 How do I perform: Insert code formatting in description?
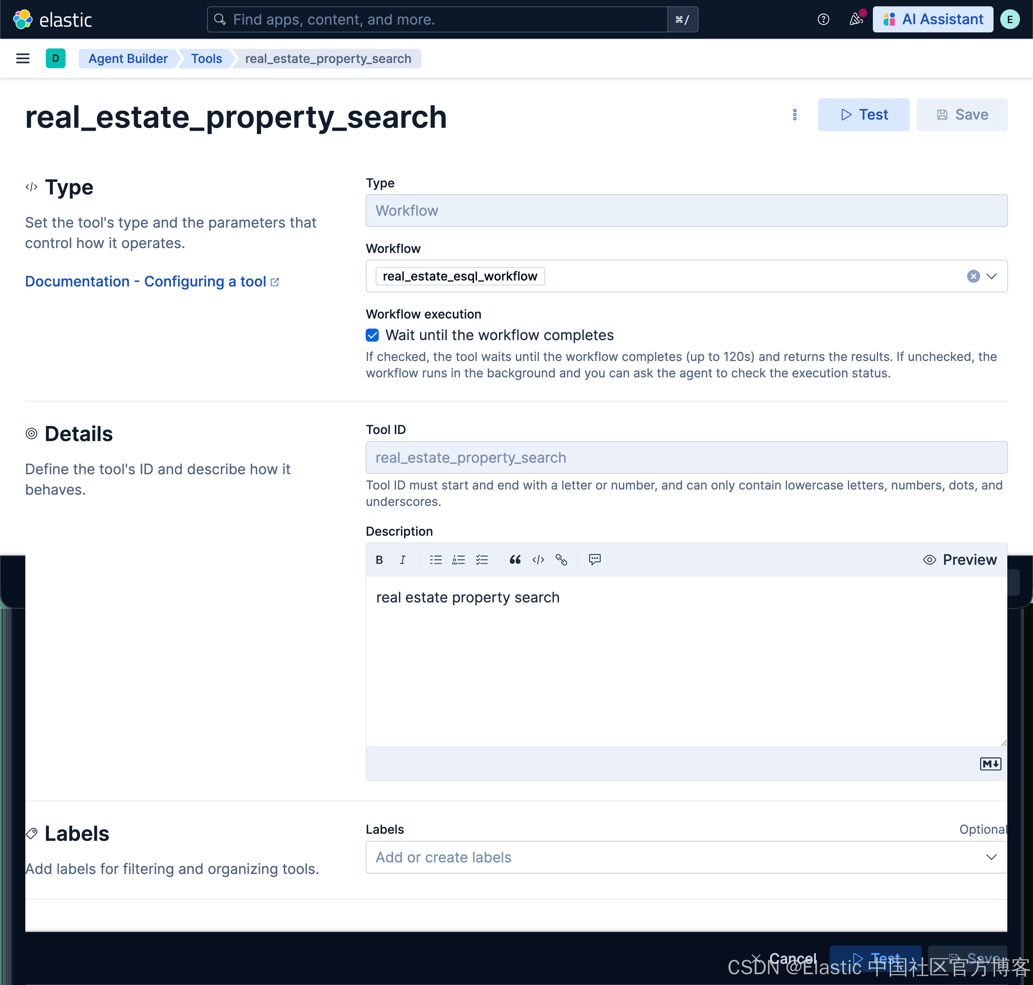click(x=538, y=560)
